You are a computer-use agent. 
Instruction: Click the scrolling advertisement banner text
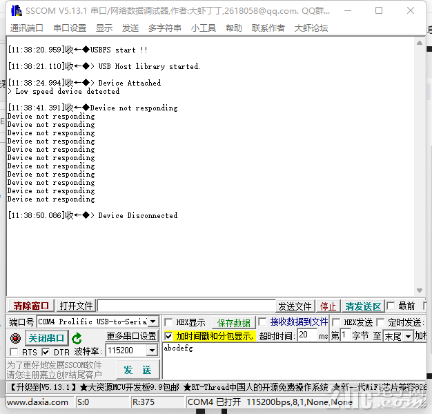point(218,387)
